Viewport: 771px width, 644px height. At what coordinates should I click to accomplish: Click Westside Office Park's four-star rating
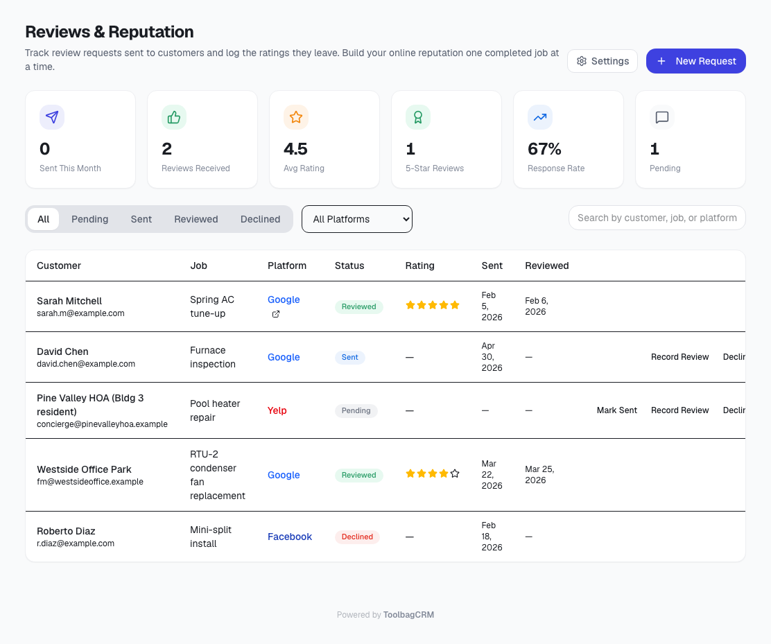pos(433,473)
